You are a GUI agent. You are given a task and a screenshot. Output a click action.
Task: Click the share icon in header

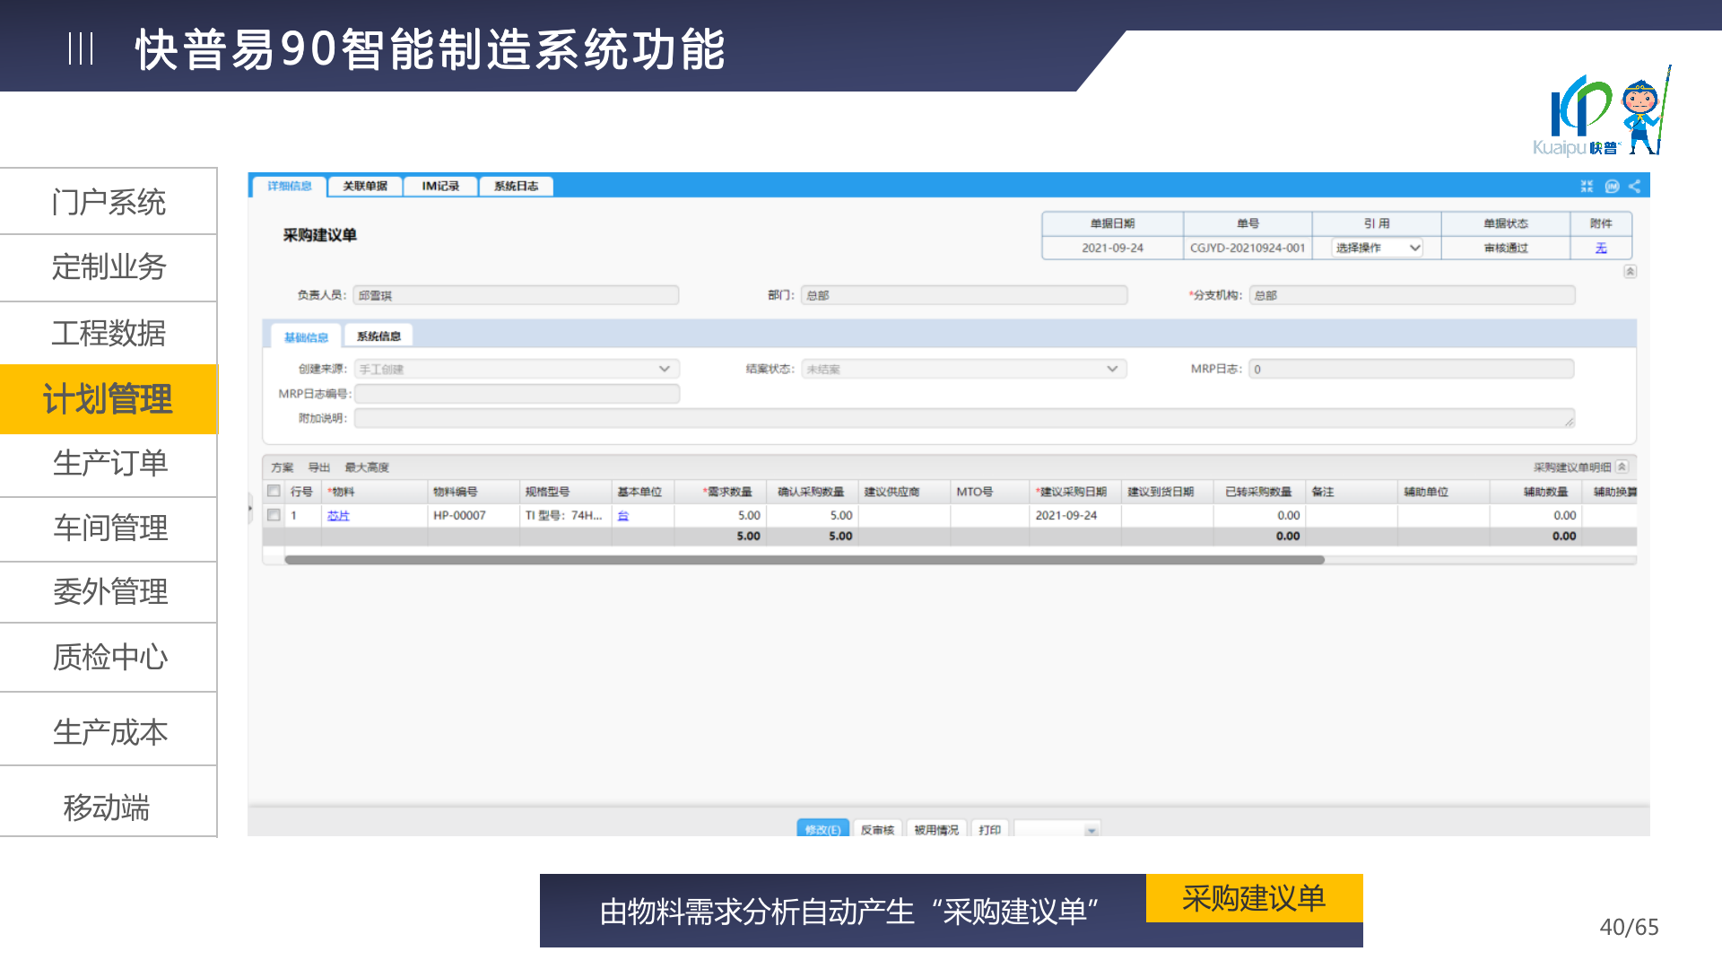pyautogui.click(x=1634, y=186)
